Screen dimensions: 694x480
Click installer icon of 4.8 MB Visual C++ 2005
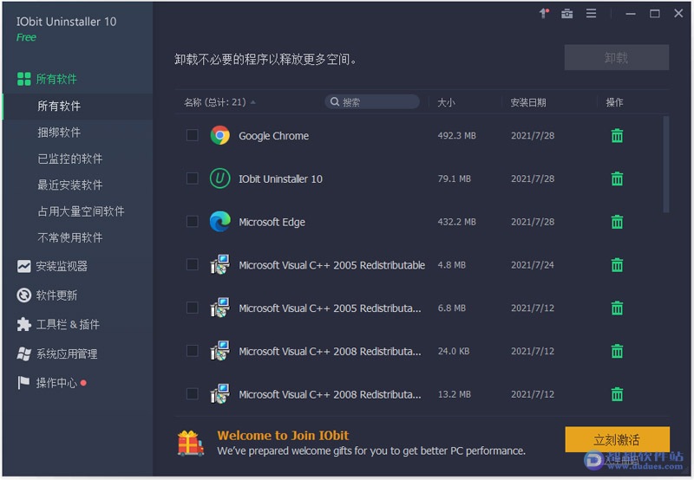(220, 265)
